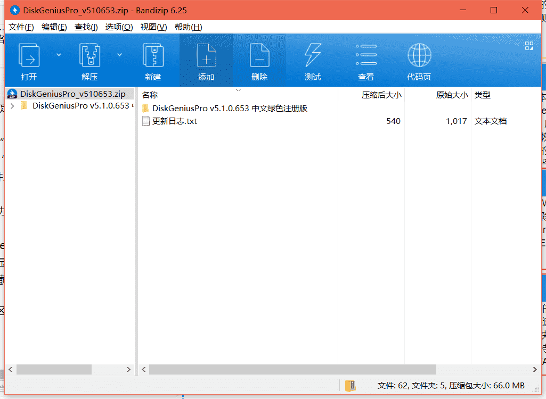
Task: Open the dropdown arrow beside 解压
Action: (119, 55)
